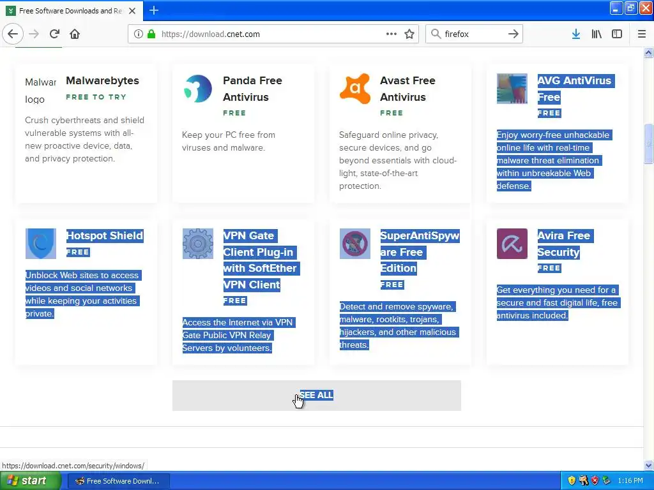Image resolution: width=654 pixels, height=490 pixels.
Task: Open the Firefox home page icon
Action: tap(75, 34)
